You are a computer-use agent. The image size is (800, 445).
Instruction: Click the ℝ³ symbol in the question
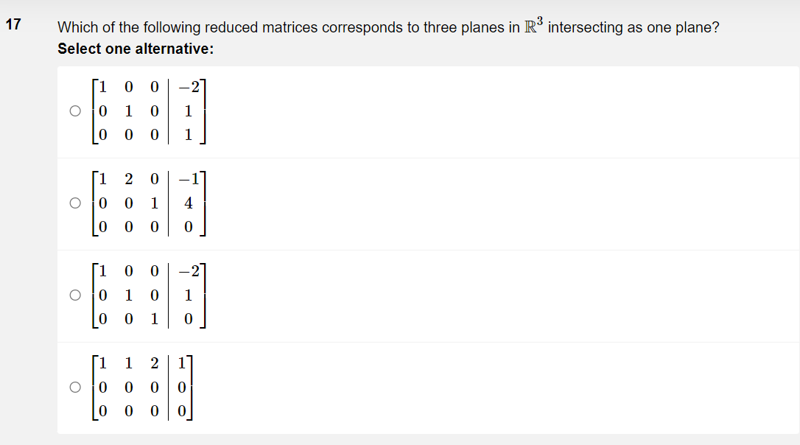[x=533, y=25]
